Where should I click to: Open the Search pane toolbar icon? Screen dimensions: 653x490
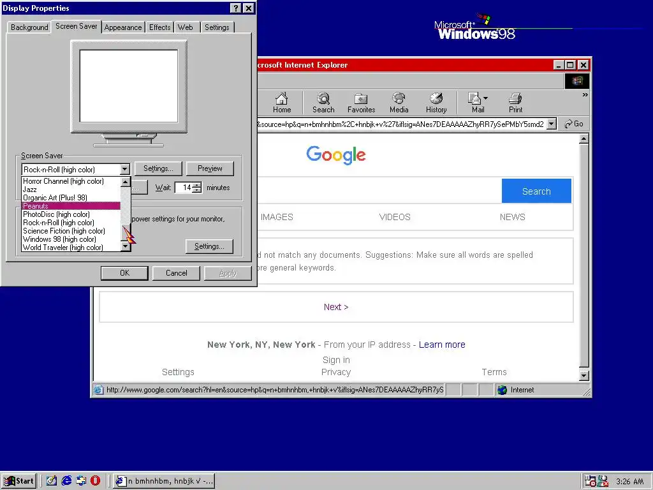[x=323, y=103]
